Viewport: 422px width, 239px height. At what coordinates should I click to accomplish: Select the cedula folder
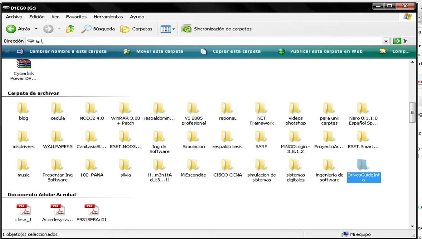click(58, 111)
